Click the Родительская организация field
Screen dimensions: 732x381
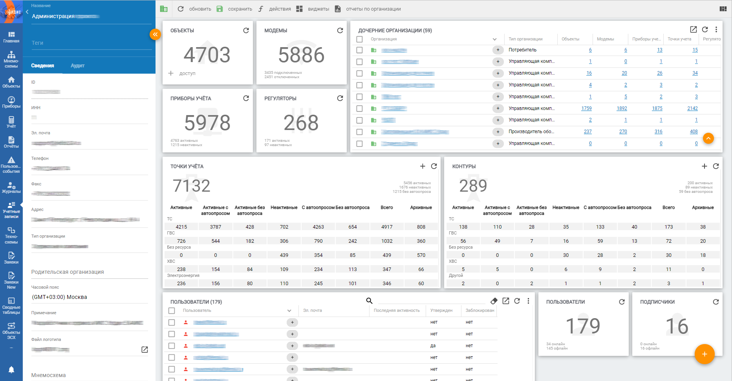point(90,272)
